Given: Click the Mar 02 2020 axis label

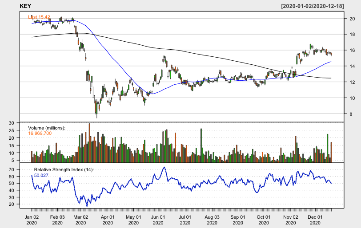Looking at the screenshot, I should [x=81, y=220].
